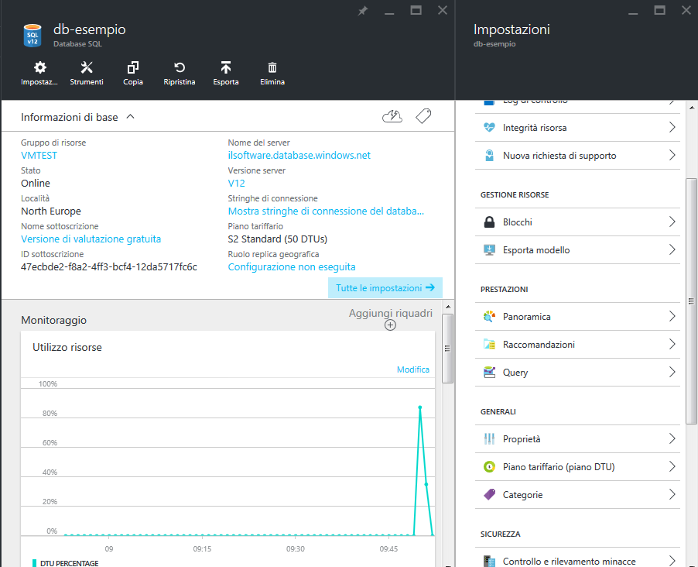This screenshot has height=567, width=698.
Task: Show database connection strings link
Action: (326, 211)
